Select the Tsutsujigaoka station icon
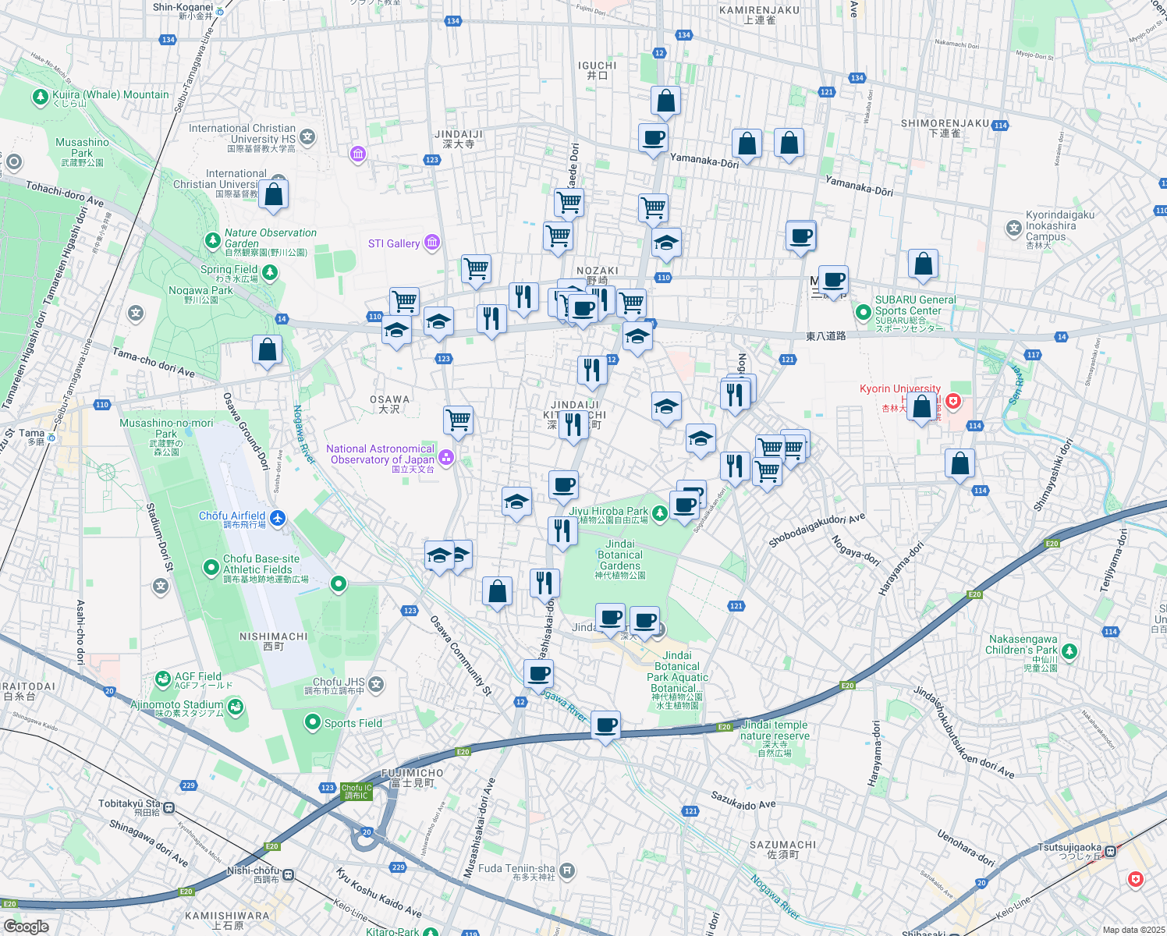 pos(1110,851)
